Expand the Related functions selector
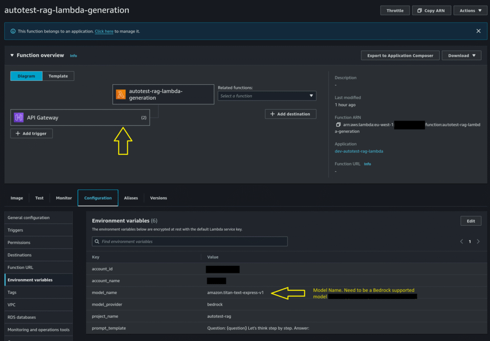This screenshot has width=490, height=341. coord(267,96)
